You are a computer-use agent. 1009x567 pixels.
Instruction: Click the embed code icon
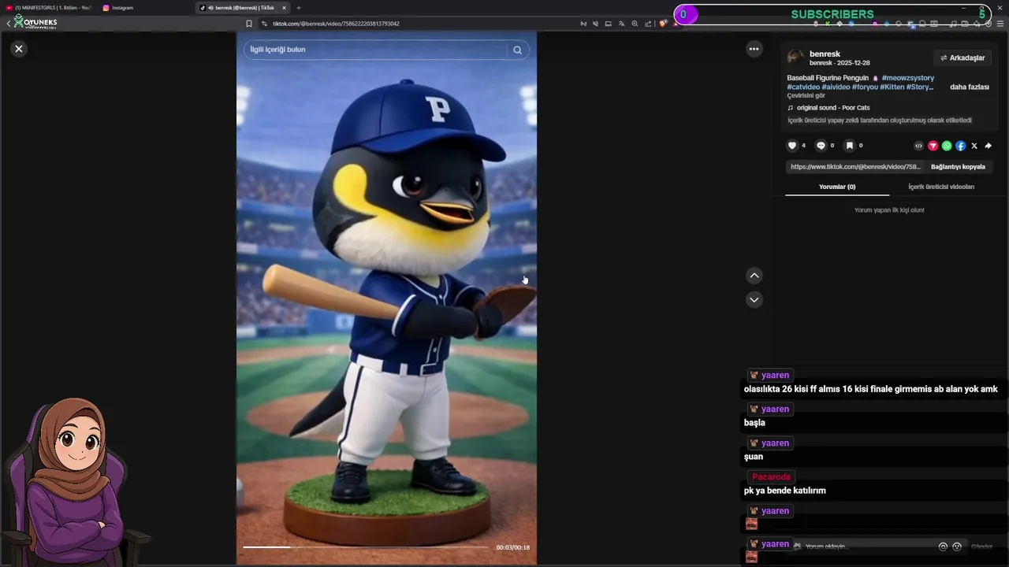tap(918, 146)
